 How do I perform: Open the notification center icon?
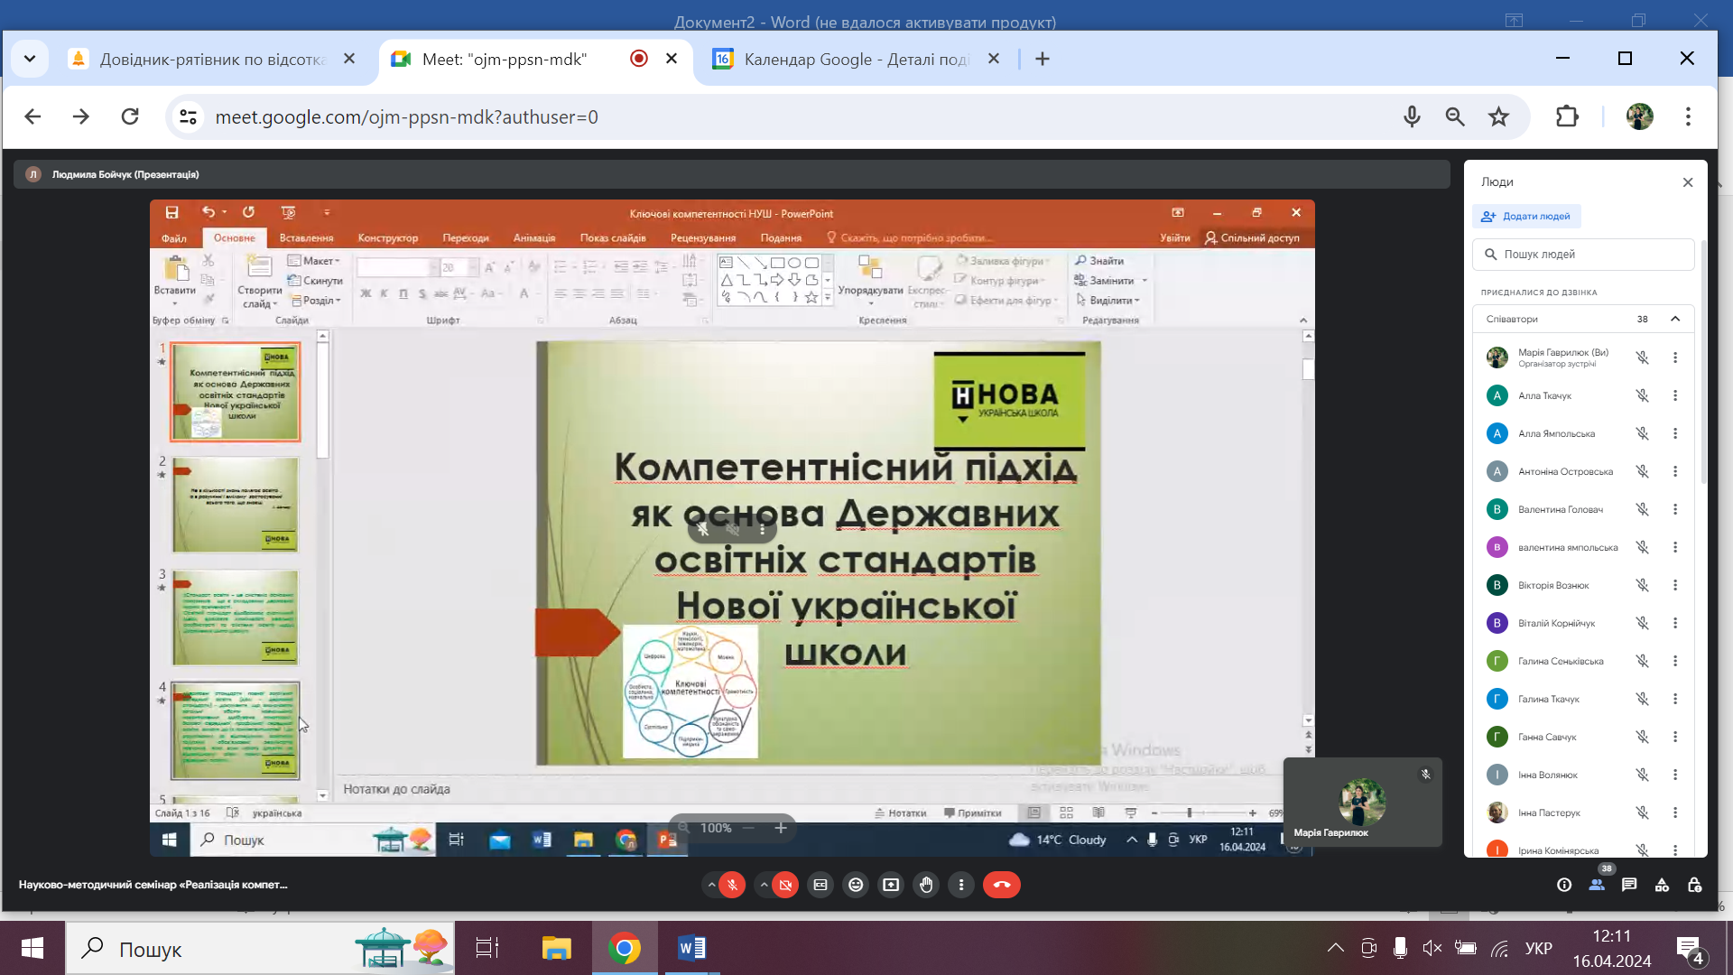click(1690, 950)
